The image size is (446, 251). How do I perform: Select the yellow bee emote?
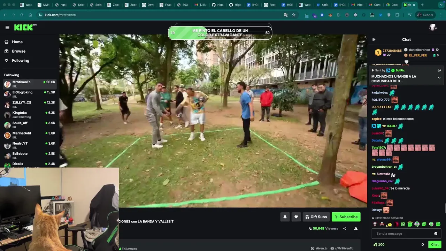click(x=389, y=224)
